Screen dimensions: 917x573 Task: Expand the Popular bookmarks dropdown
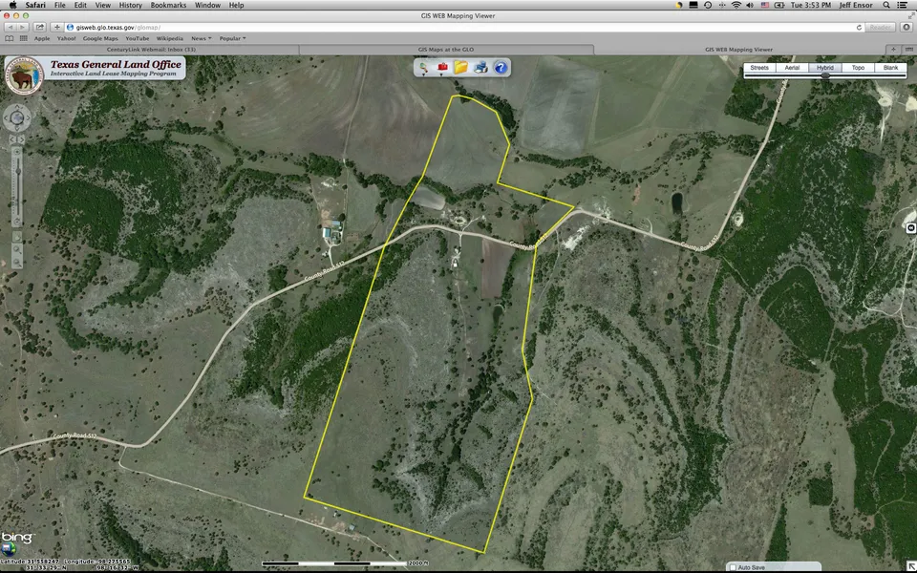pos(232,38)
